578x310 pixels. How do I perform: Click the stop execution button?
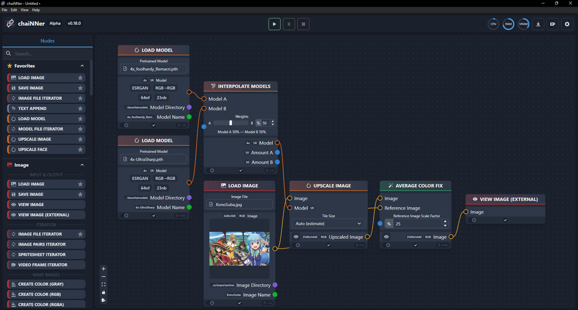coord(303,24)
